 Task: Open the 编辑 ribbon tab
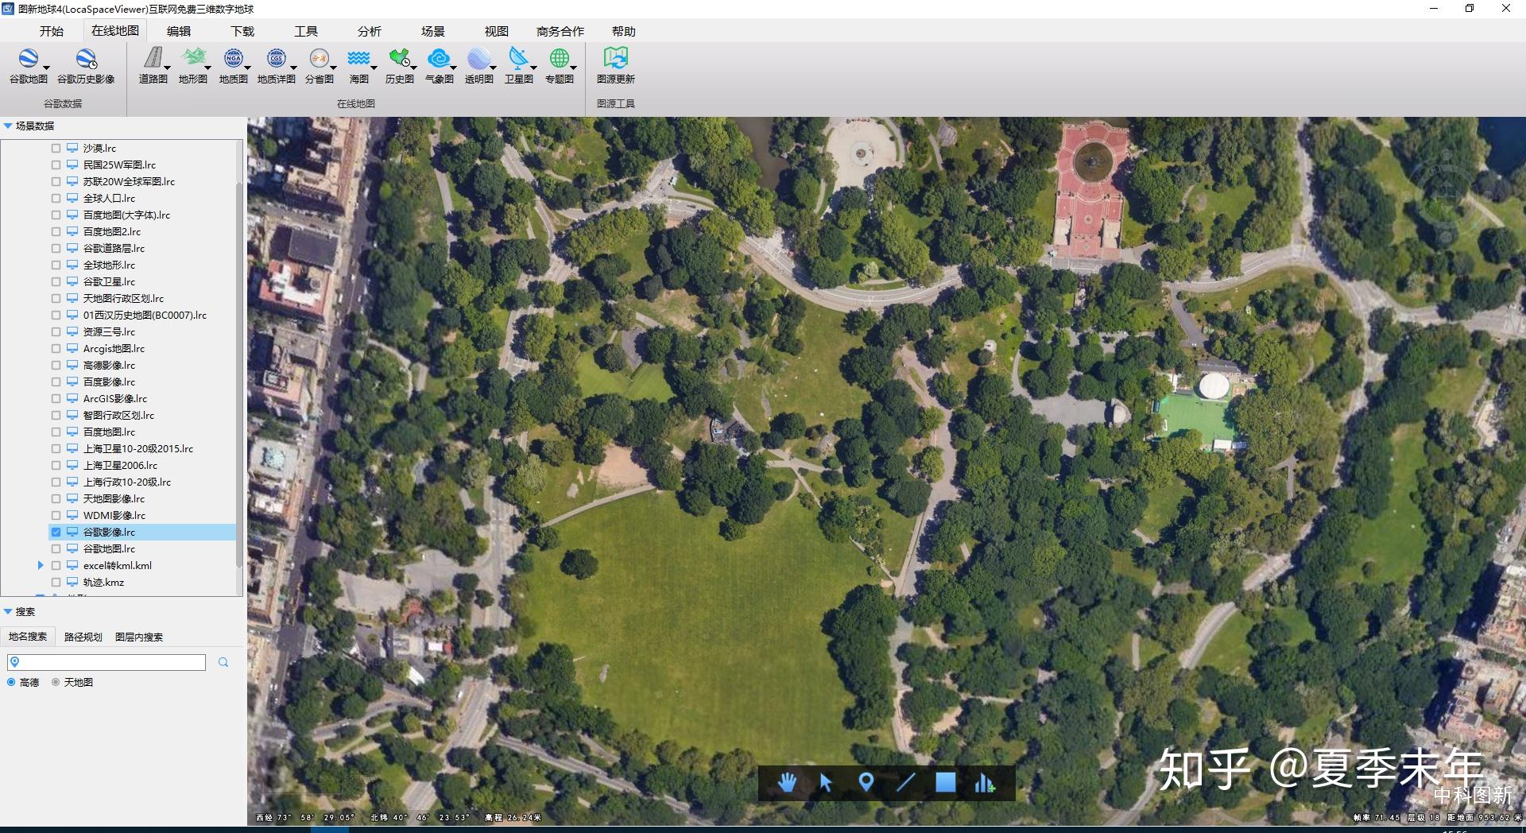(179, 31)
